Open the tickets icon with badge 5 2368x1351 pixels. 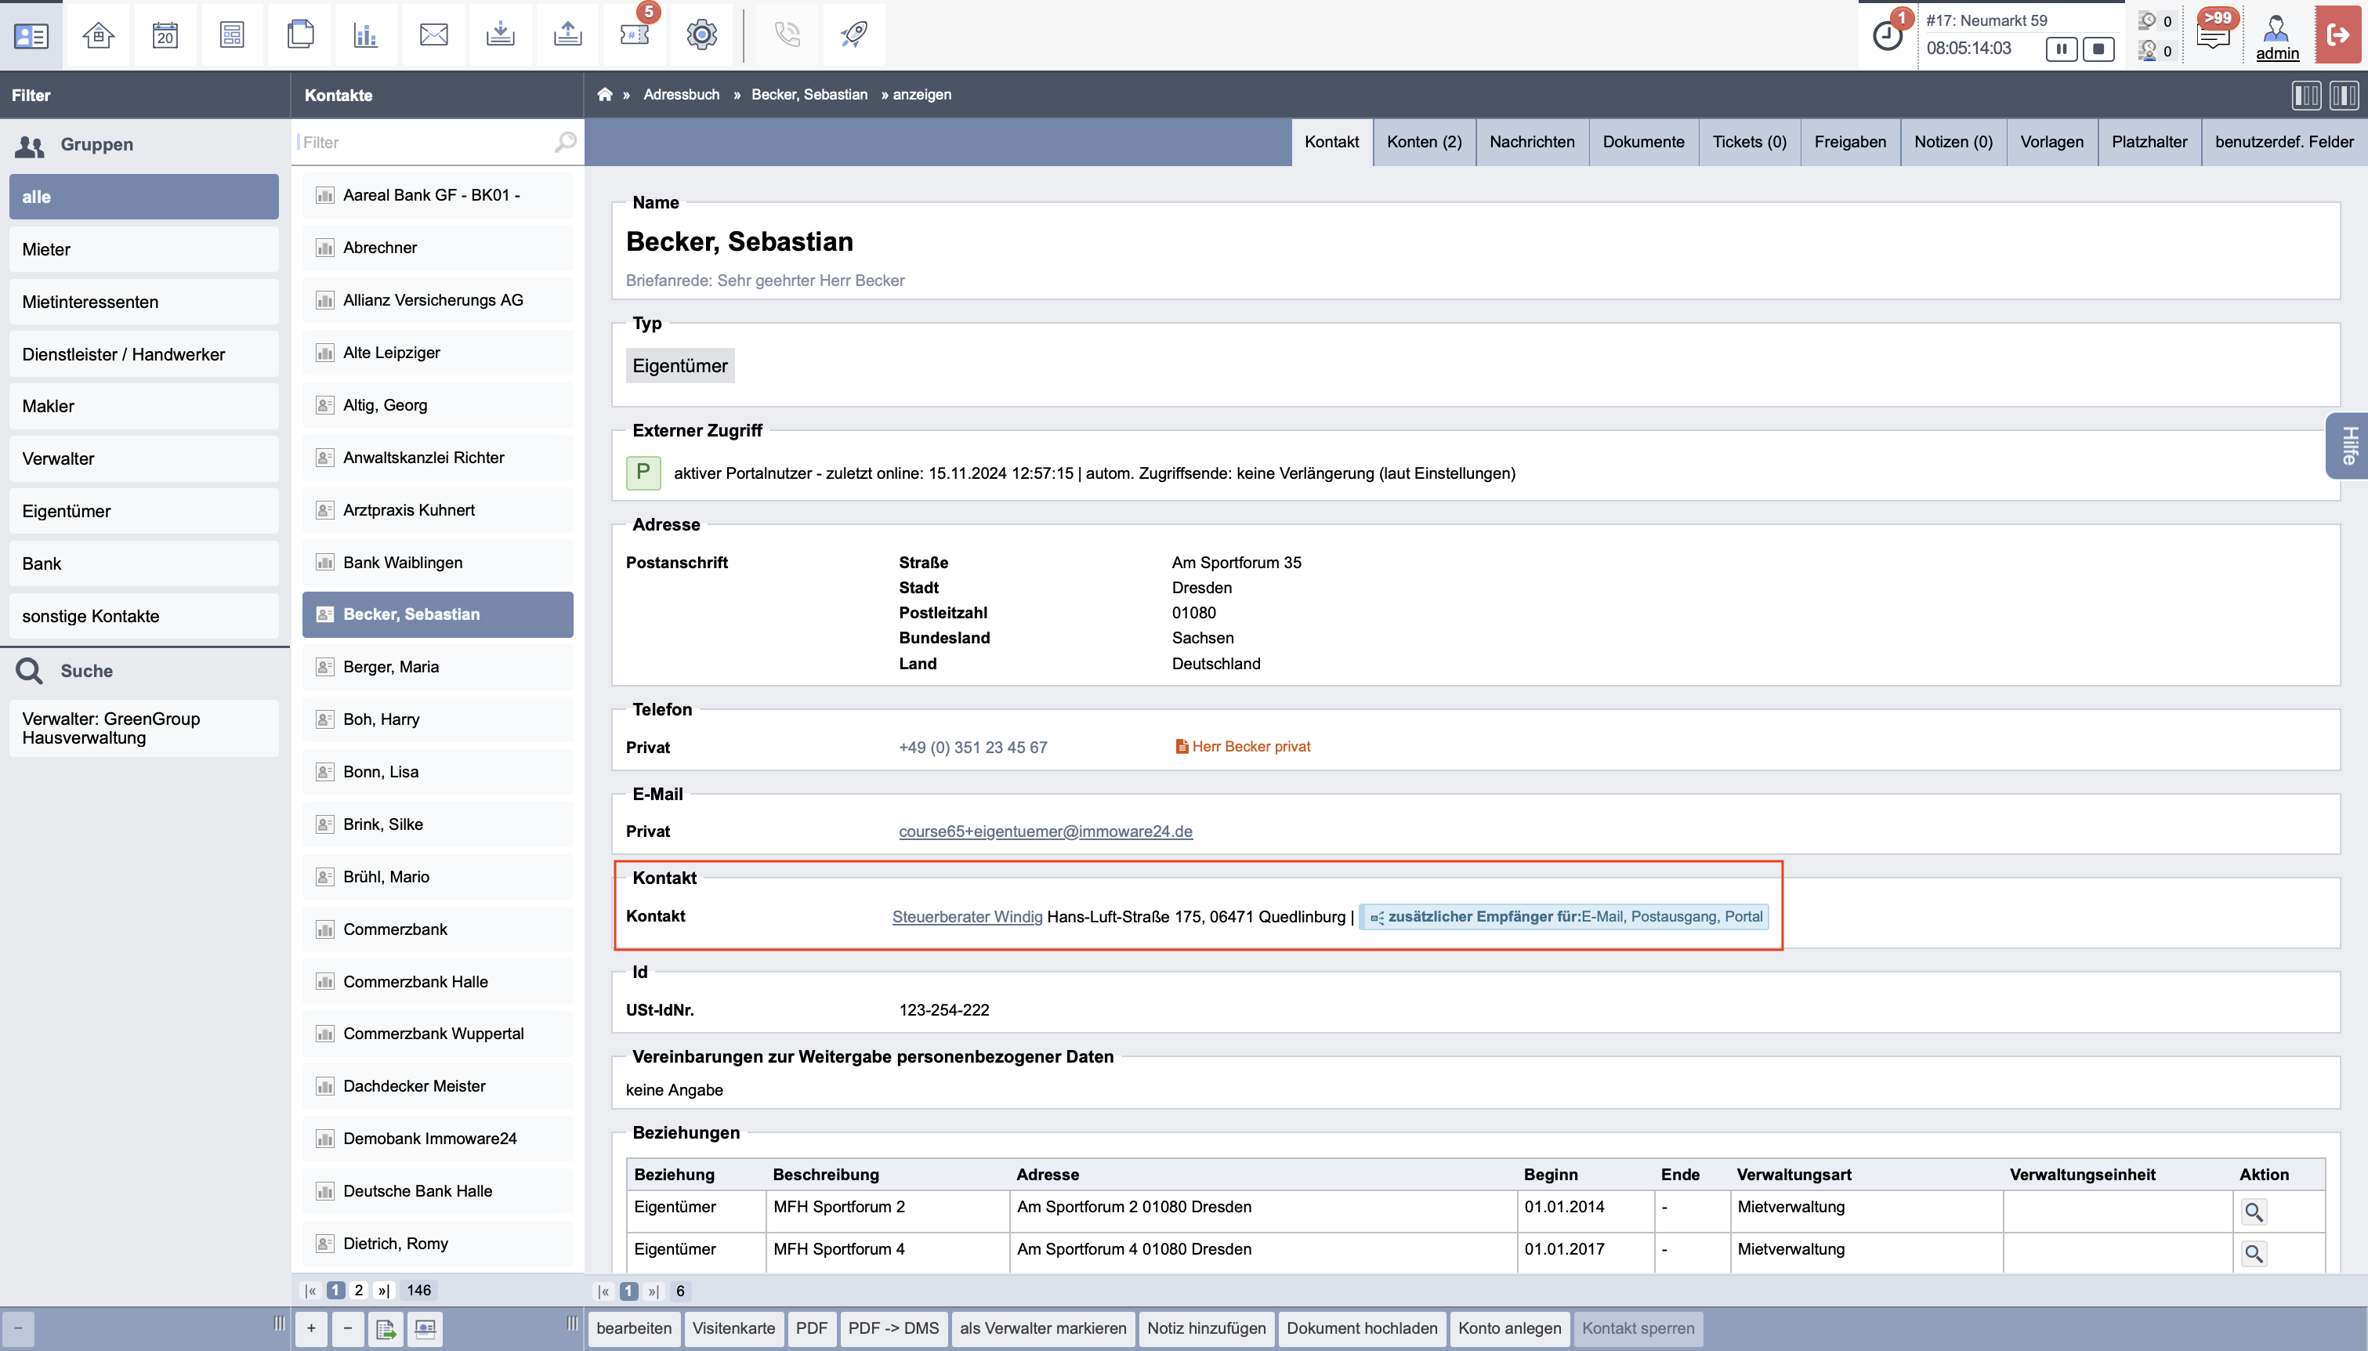point(635,35)
